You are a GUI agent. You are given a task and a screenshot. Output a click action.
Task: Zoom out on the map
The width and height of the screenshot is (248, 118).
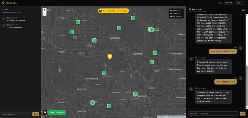tap(44, 14)
